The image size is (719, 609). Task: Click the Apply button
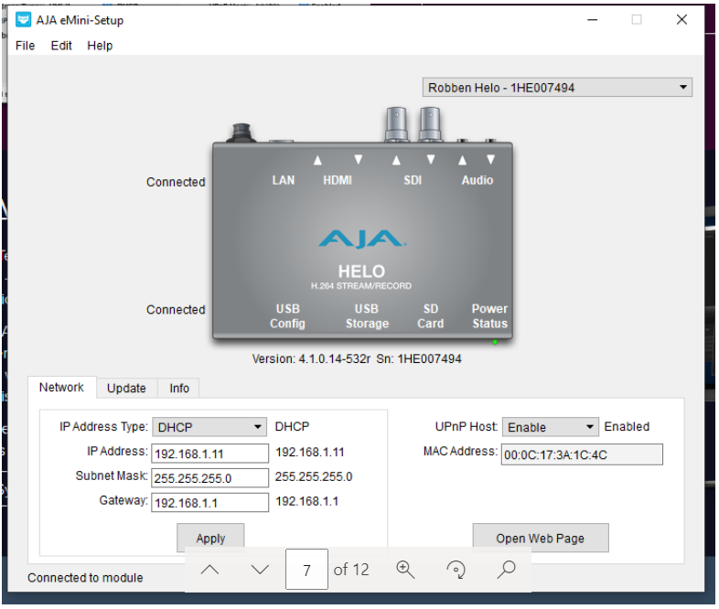(210, 538)
